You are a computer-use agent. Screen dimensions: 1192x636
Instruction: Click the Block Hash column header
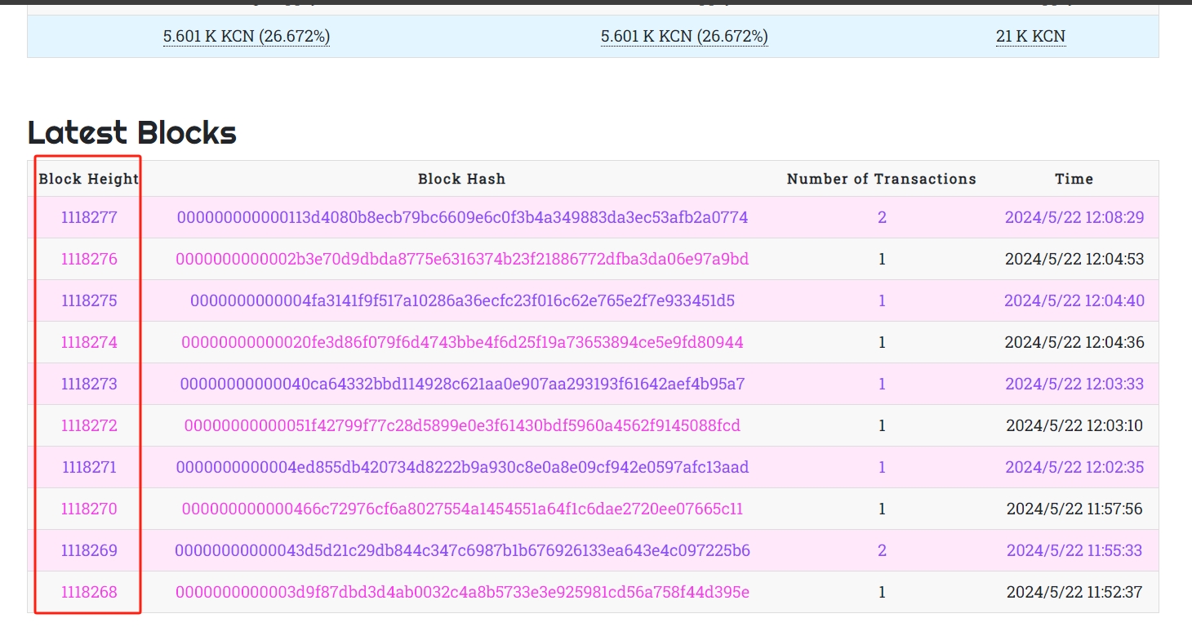462,179
